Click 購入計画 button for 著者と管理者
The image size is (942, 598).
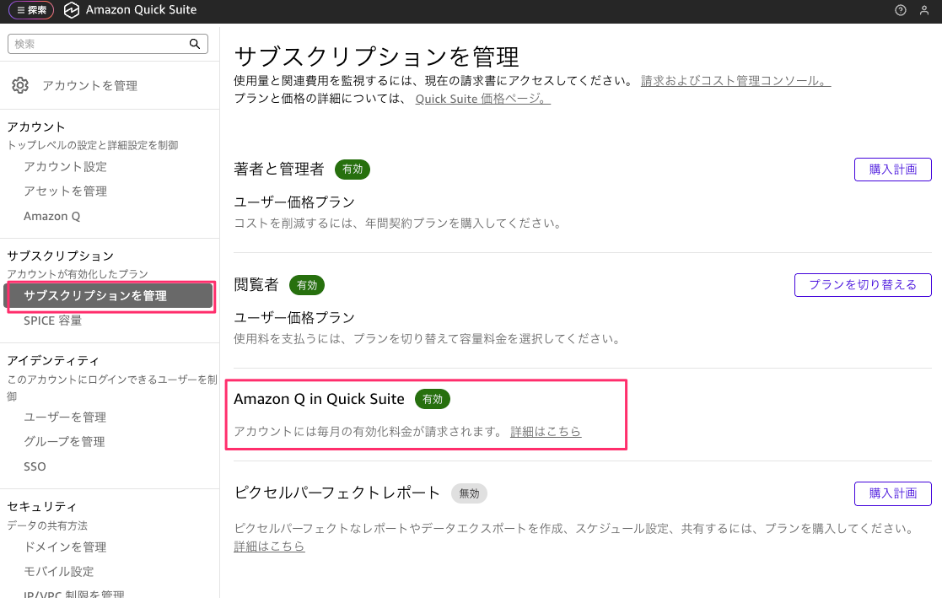click(893, 170)
